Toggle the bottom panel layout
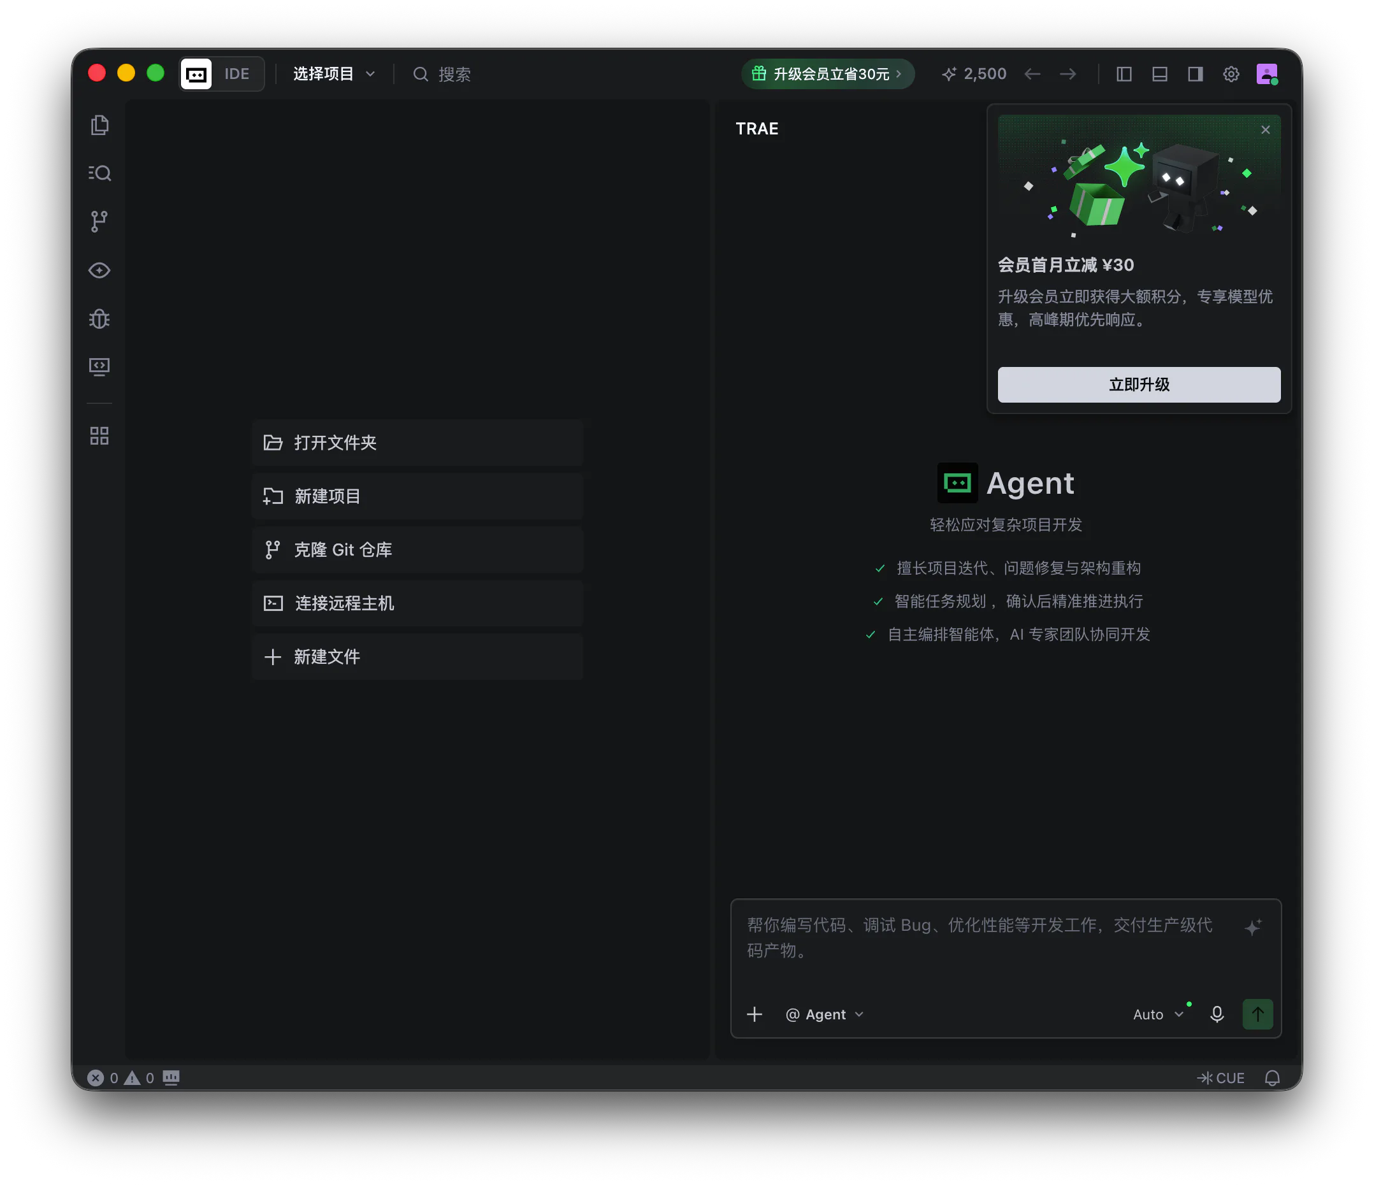 1160,73
